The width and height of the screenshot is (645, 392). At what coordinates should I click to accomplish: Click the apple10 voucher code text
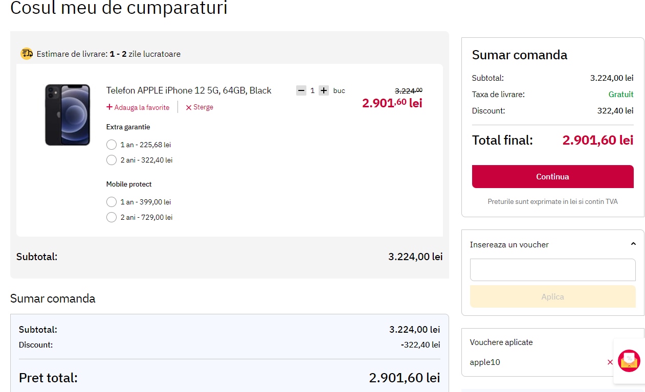(x=485, y=362)
